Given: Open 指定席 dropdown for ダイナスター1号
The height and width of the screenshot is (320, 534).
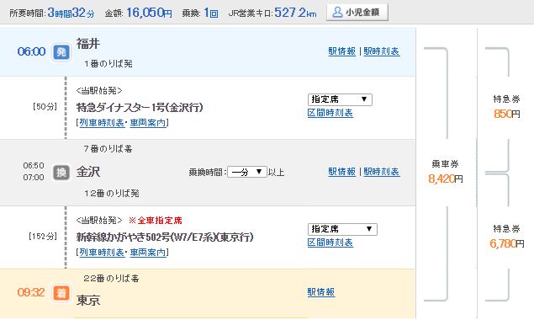Looking at the screenshot, I should coord(340,99).
